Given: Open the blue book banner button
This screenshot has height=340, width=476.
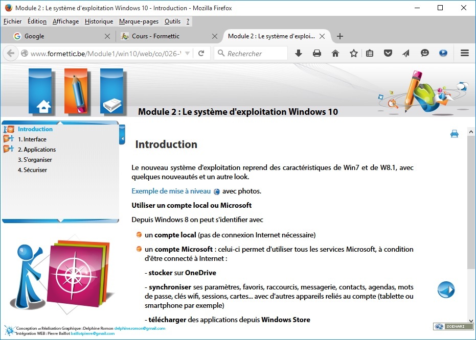Looking at the screenshot, I should click(111, 91).
